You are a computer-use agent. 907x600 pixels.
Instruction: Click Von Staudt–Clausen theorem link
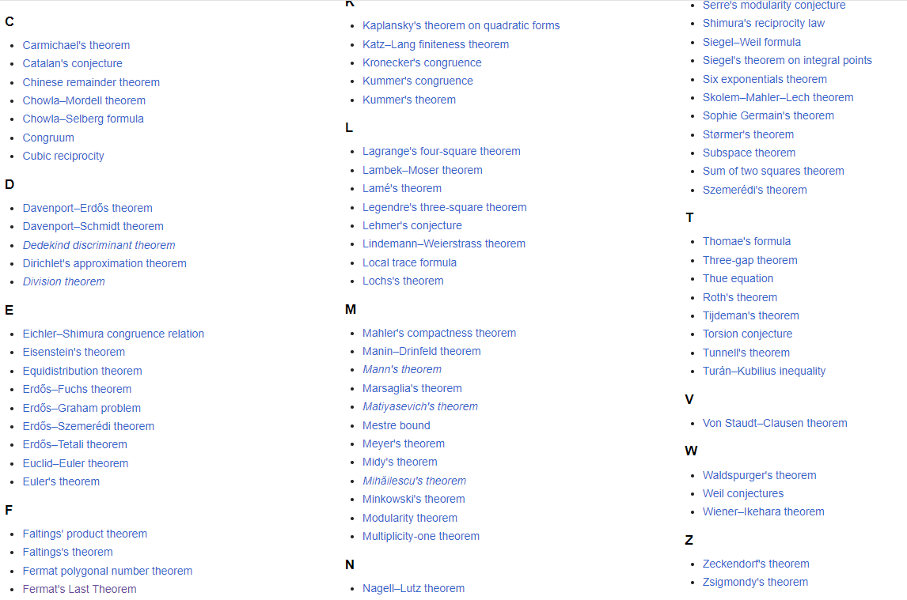[774, 423]
